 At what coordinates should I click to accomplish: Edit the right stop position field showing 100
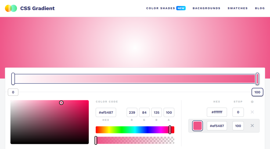tap(257, 92)
